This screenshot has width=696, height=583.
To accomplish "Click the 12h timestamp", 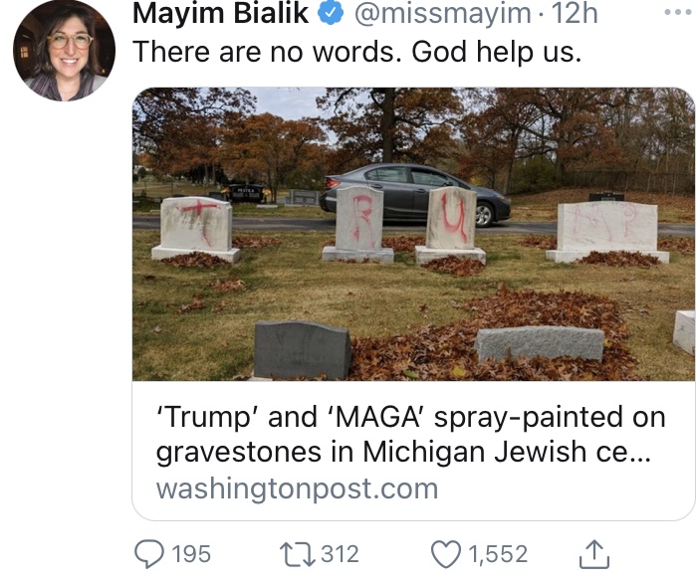I will click(x=576, y=14).
